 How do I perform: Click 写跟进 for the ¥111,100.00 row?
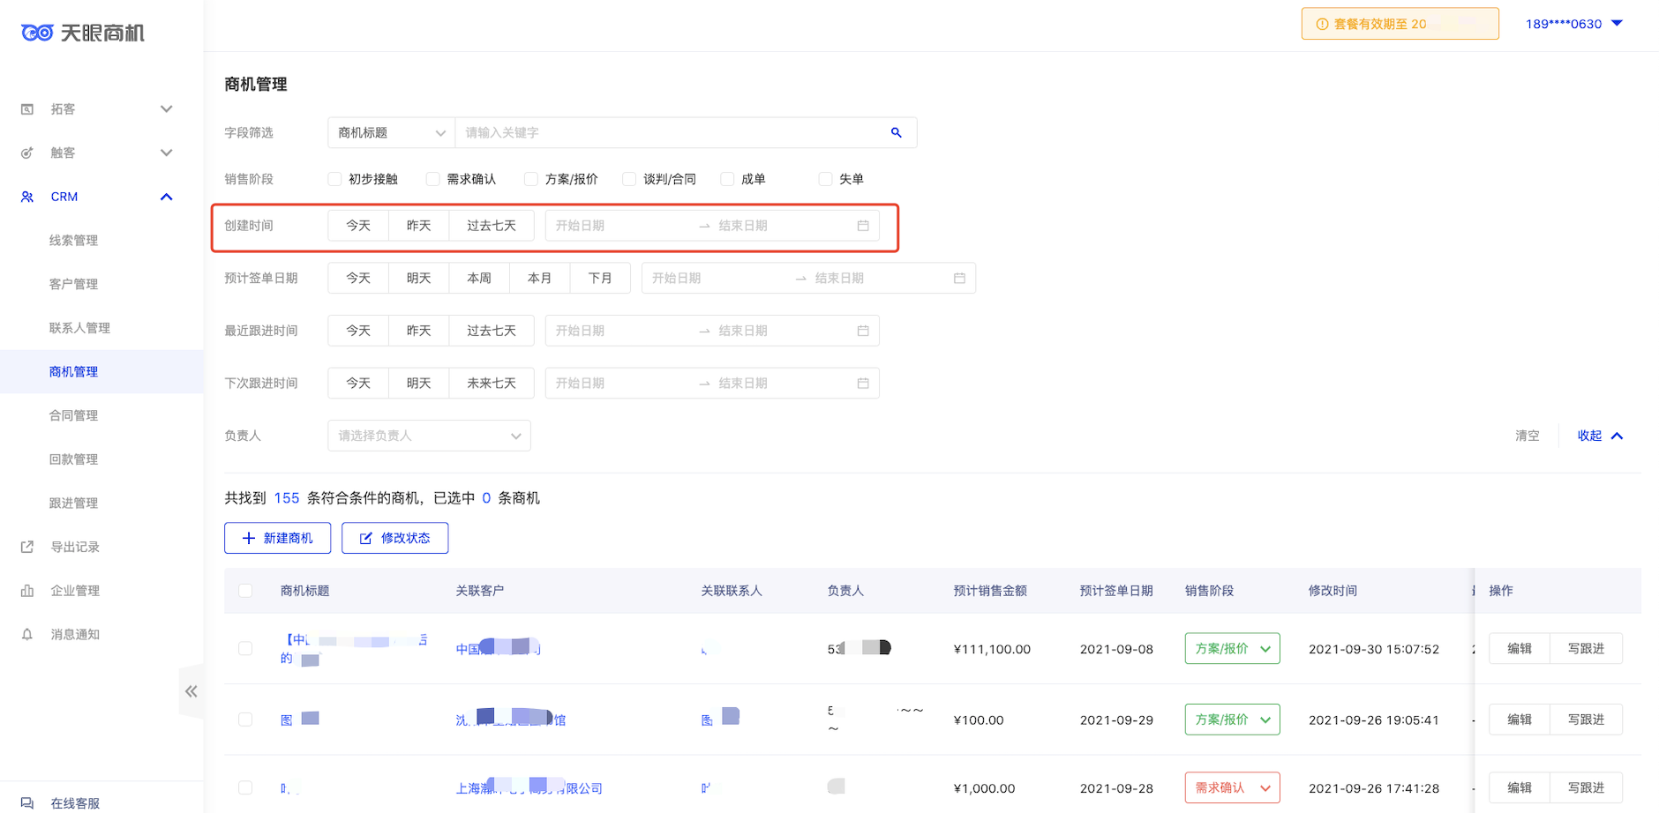1586,648
